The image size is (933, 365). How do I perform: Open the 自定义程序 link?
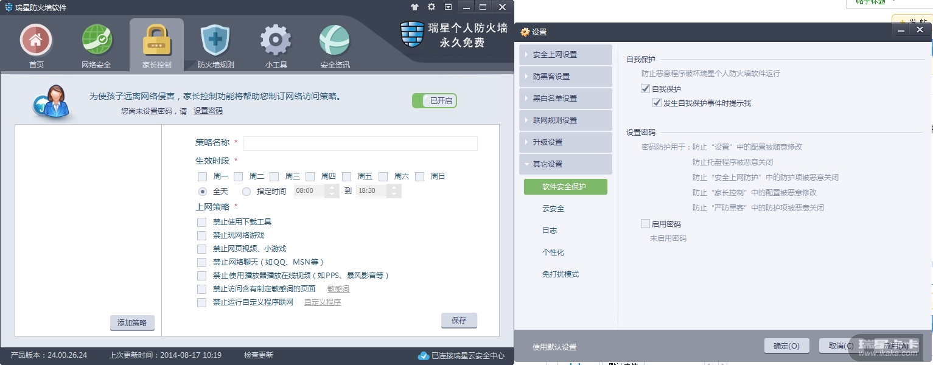323,302
